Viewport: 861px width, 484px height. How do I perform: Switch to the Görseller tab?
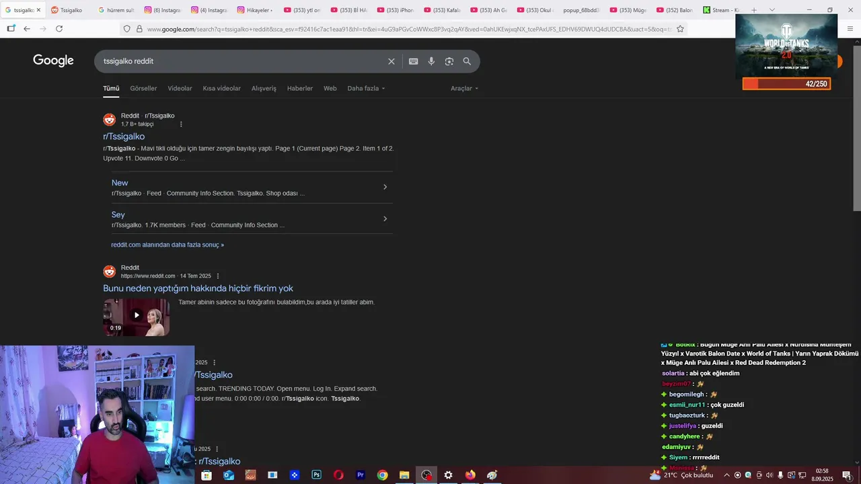pos(143,89)
